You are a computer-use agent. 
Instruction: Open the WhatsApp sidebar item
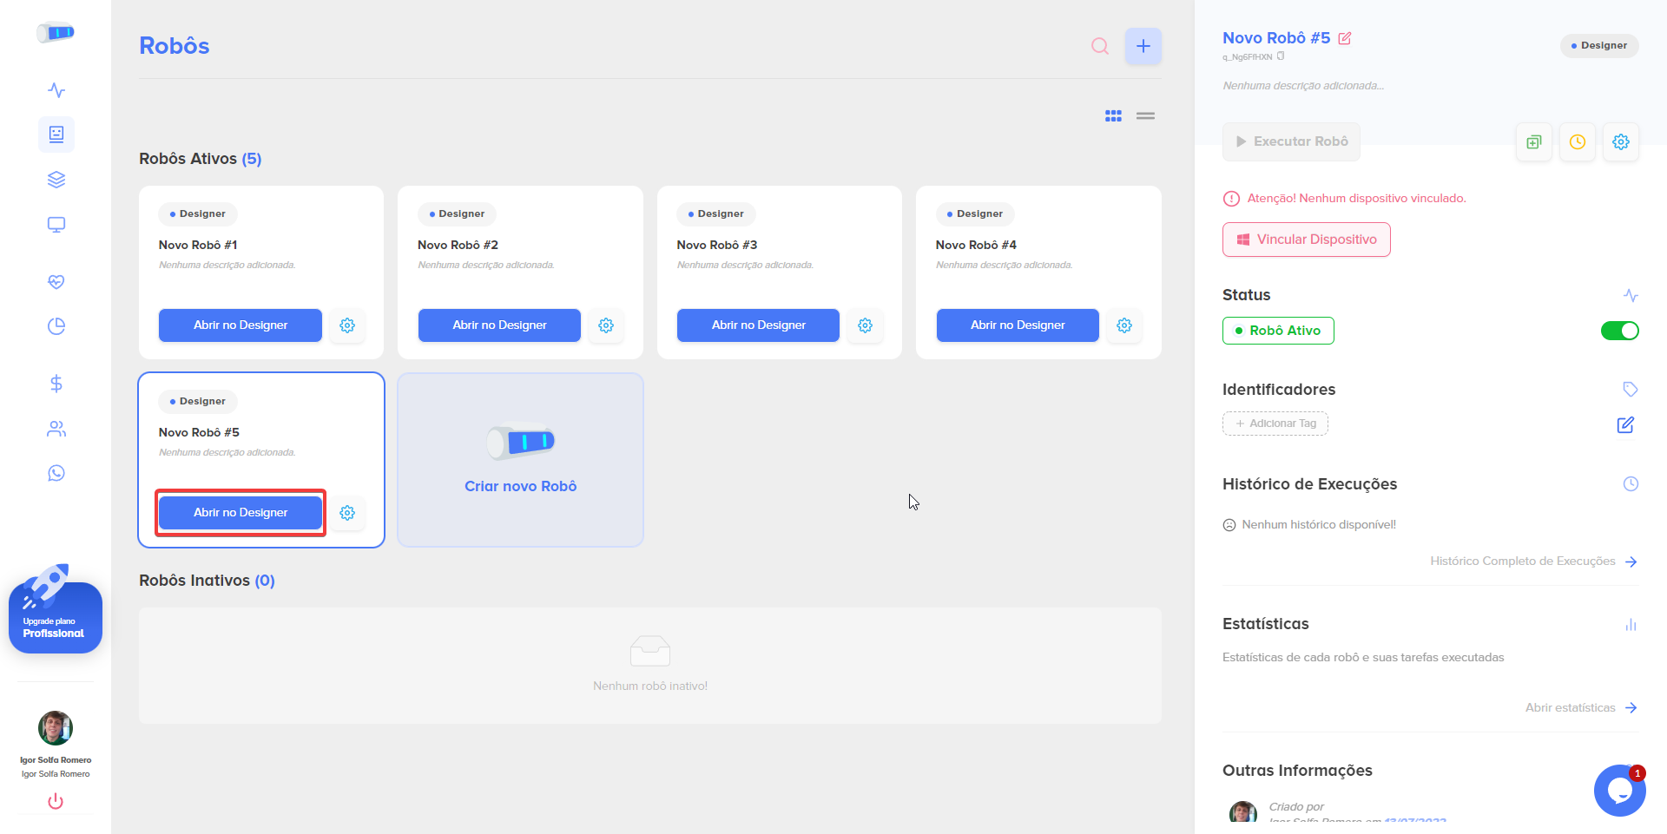click(56, 473)
